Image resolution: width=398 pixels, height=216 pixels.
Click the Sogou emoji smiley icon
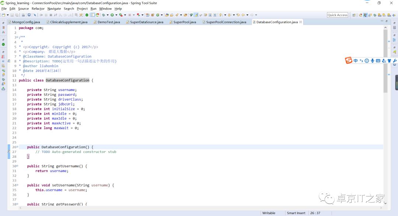pyautogui.click(x=367, y=61)
